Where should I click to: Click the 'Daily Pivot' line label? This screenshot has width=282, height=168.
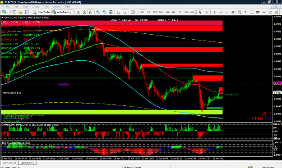pos(64,84)
